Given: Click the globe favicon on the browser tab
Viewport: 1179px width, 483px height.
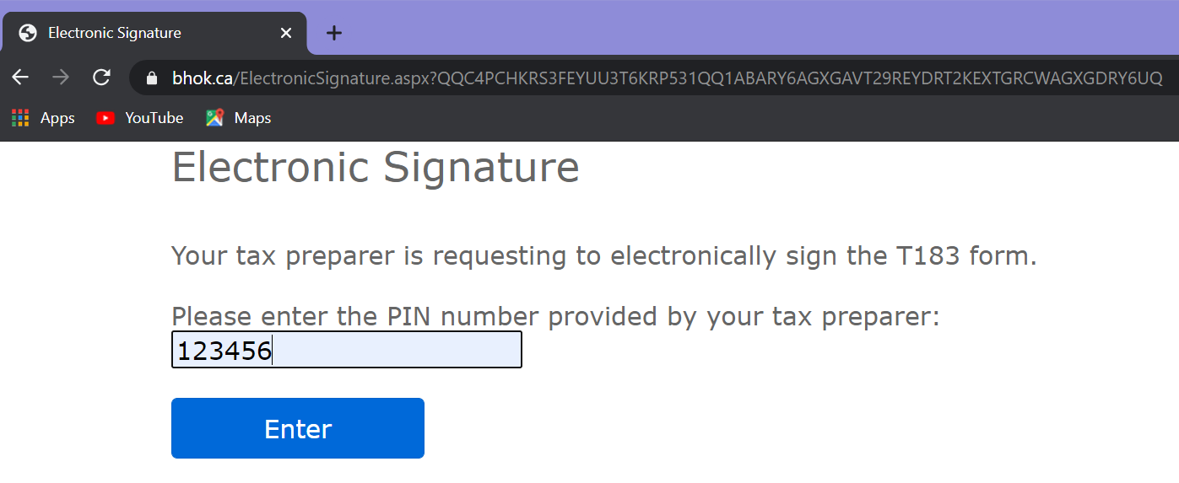Looking at the screenshot, I should point(28,33).
